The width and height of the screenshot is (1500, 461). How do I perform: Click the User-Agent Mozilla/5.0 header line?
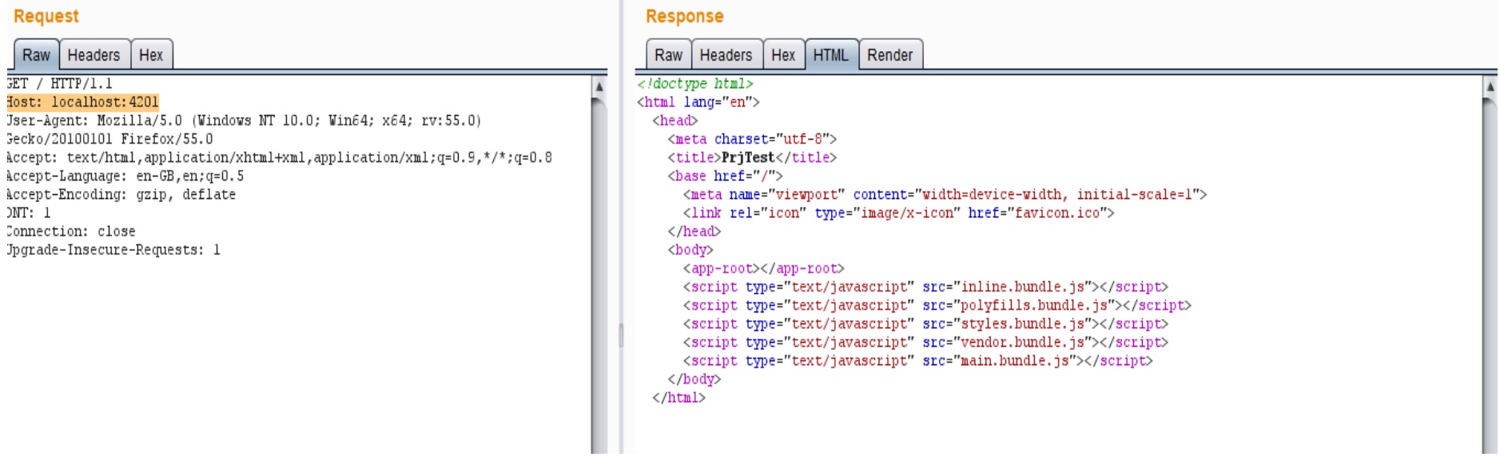coord(244,121)
